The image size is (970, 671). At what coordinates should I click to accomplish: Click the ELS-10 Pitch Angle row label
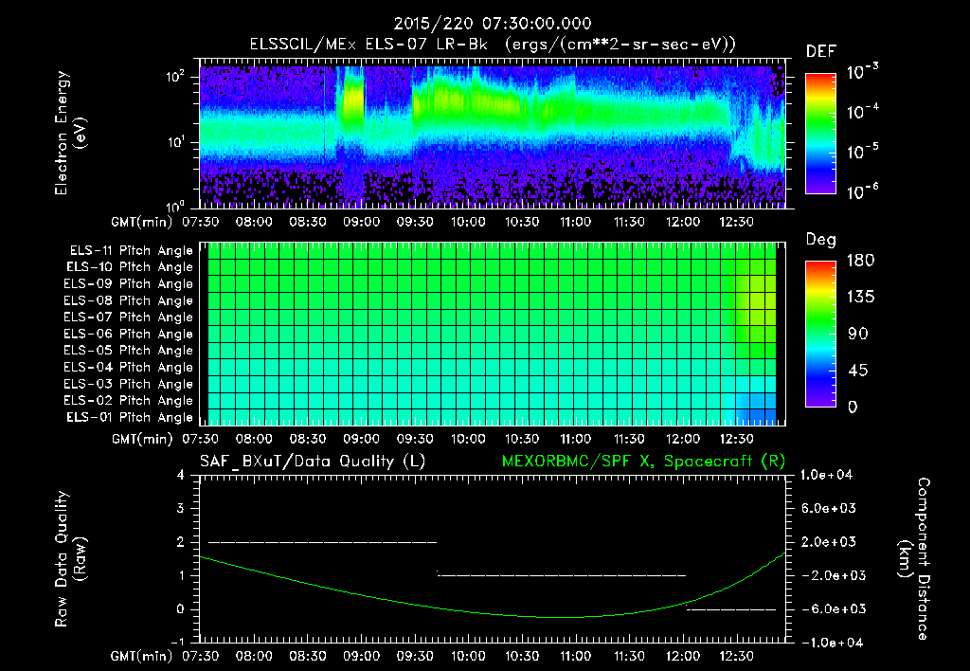point(130,267)
